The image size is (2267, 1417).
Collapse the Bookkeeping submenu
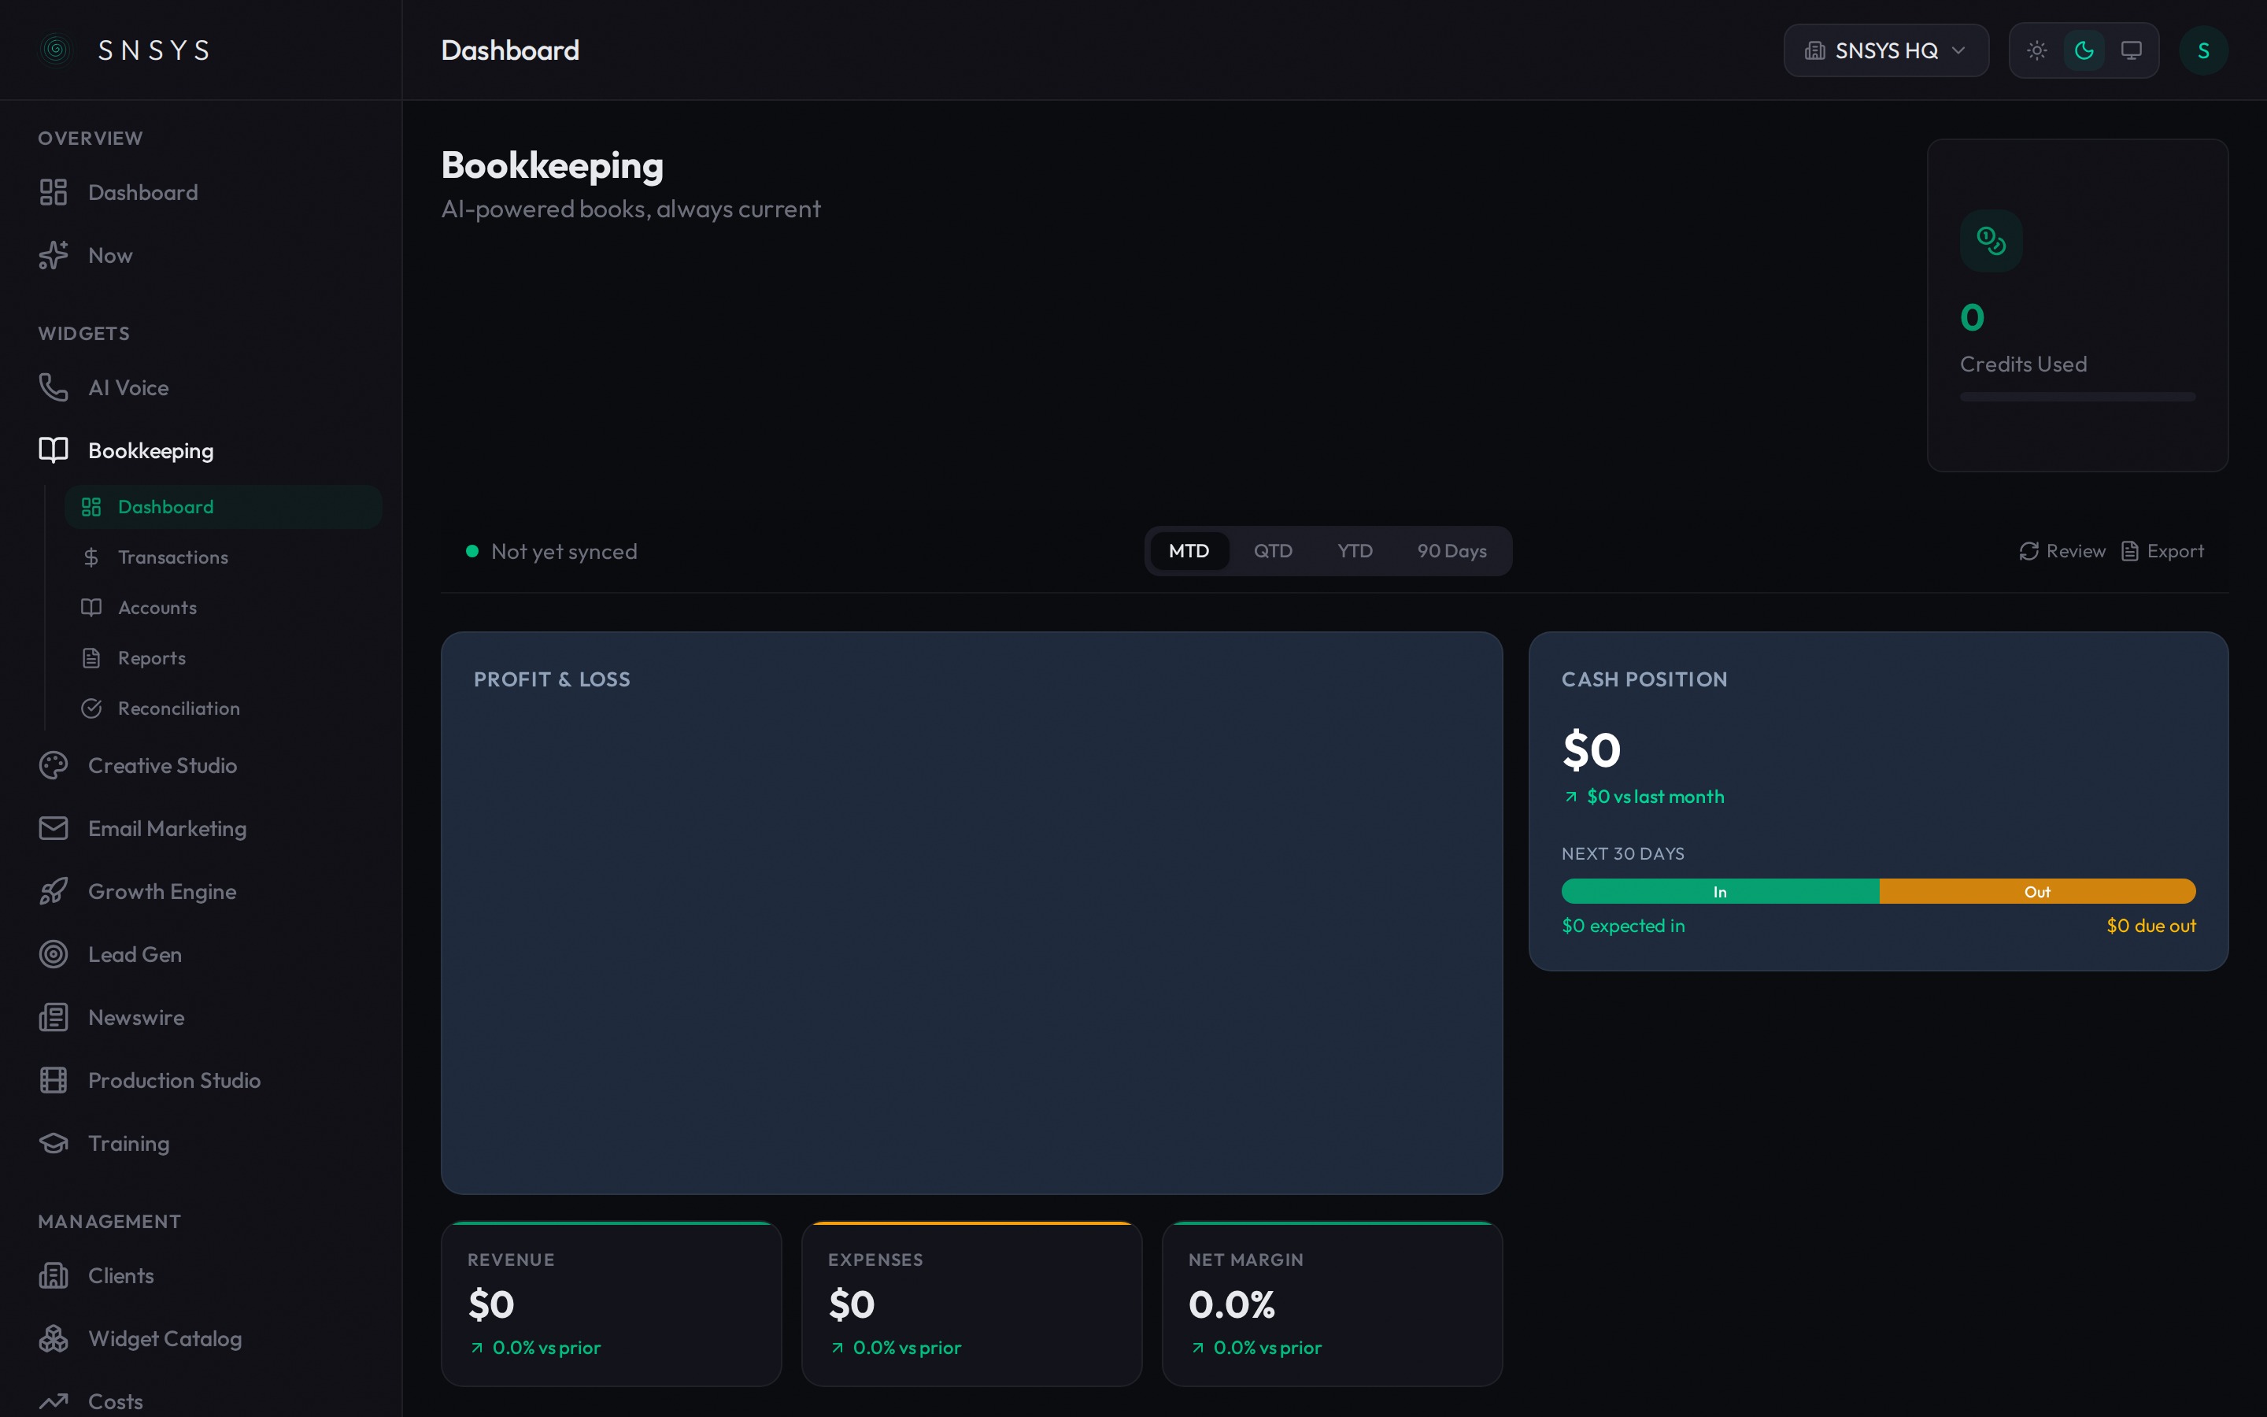(151, 450)
